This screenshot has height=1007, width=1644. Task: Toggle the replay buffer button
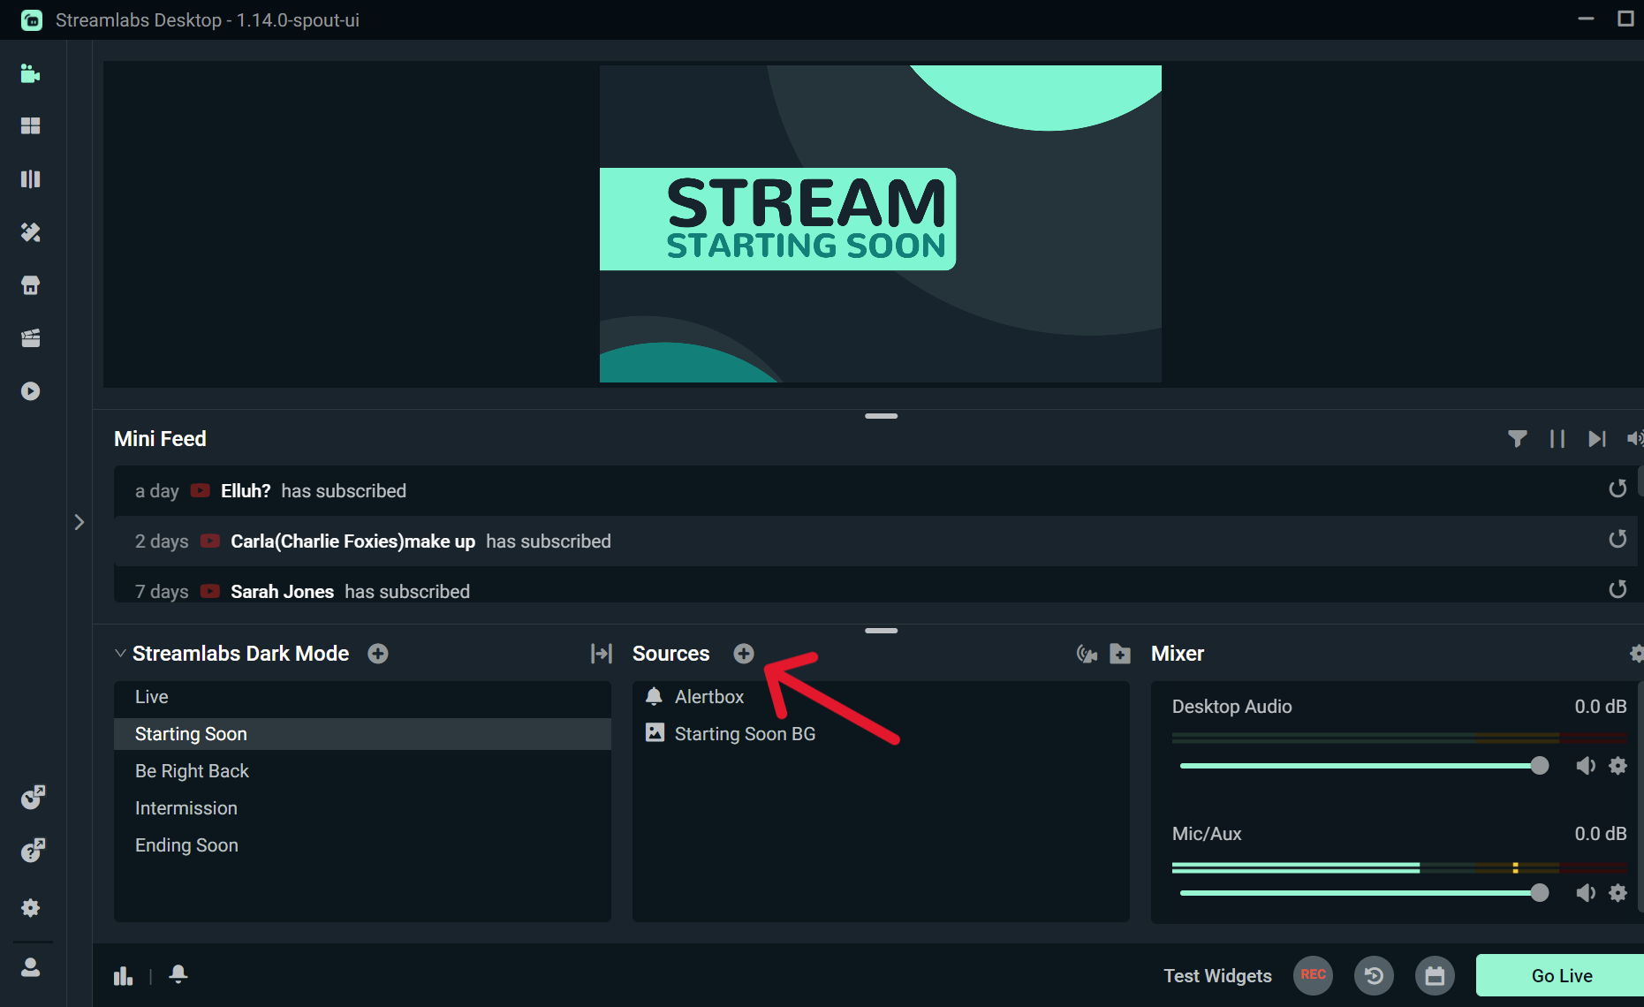tap(1374, 976)
